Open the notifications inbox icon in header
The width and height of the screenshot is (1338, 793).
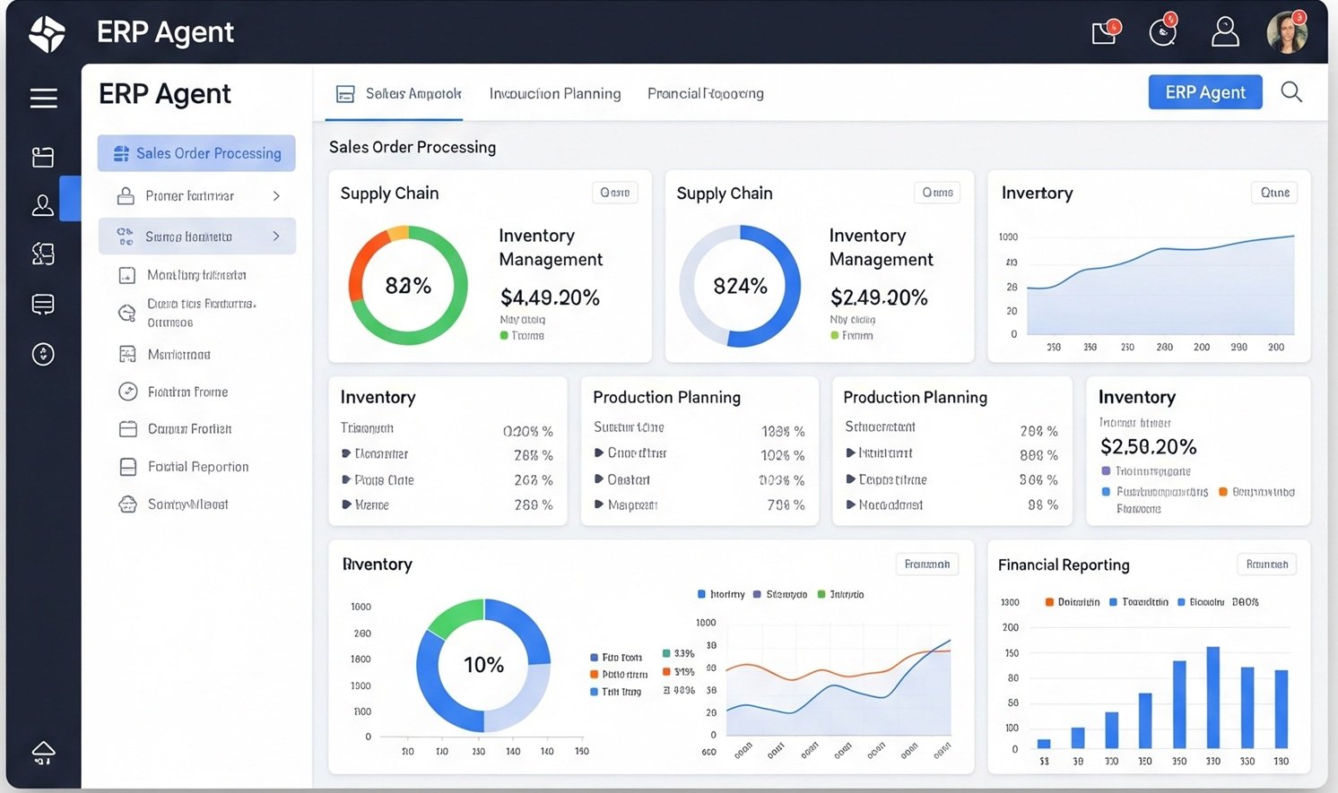(x=1104, y=33)
